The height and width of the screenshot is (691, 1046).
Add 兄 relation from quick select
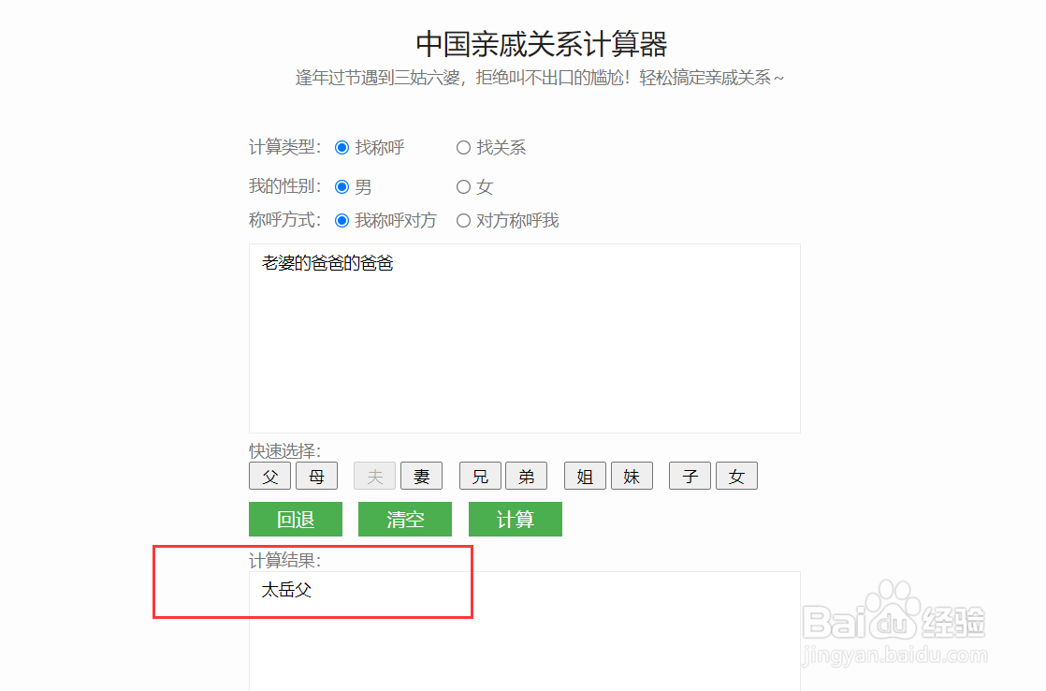click(479, 476)
